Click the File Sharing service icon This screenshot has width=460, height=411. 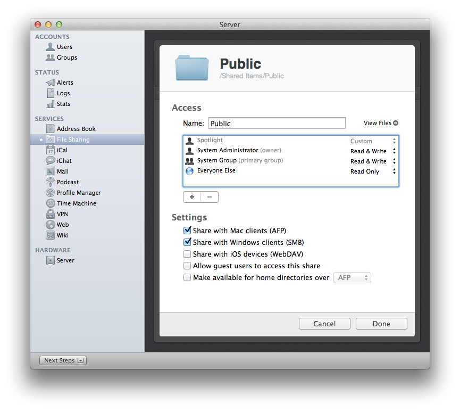[50, 139]
